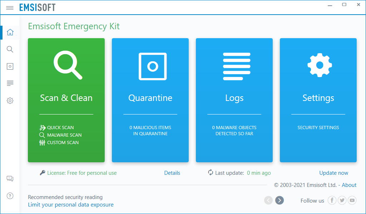Click large logs lines icon on tile
This screenshot has height=214, width=366.
tap(237, 66)
